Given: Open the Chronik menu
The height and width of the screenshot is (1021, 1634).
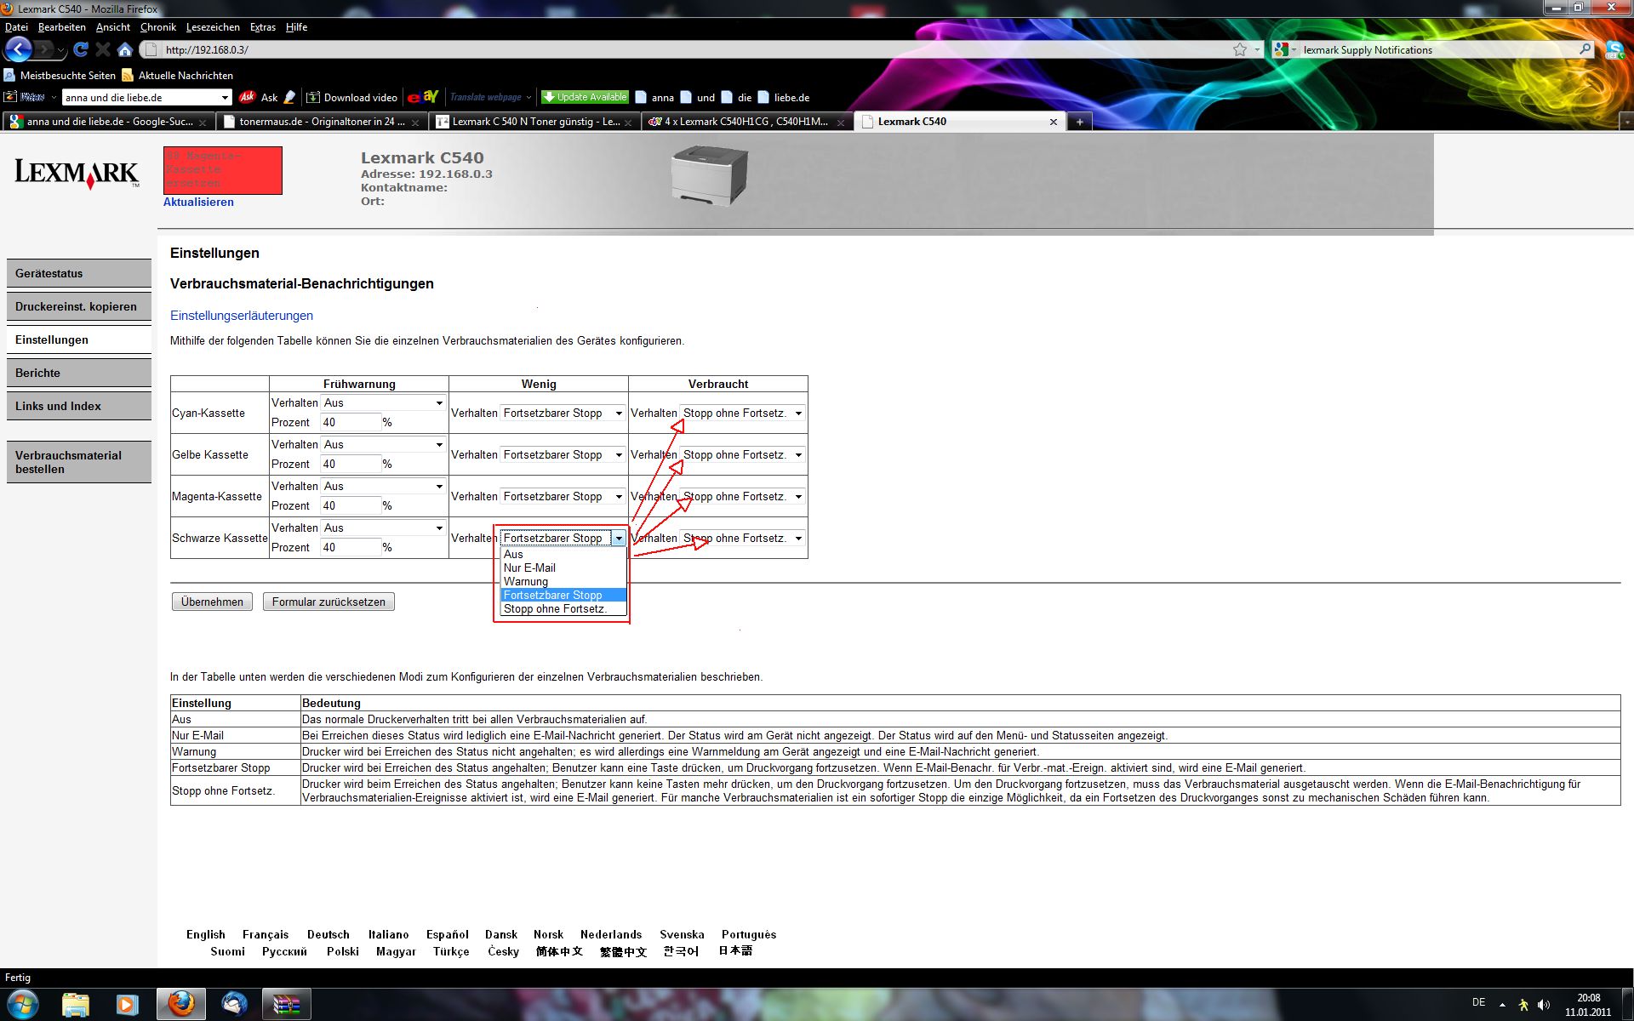Looking at the screenshot, I should [157, 27].
